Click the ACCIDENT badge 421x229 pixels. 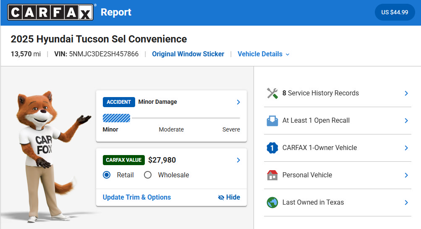(119, 102)
